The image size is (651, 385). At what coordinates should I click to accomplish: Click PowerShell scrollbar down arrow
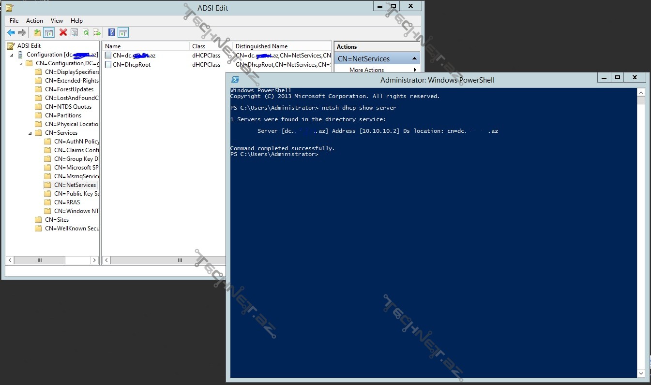click(641, 373)
